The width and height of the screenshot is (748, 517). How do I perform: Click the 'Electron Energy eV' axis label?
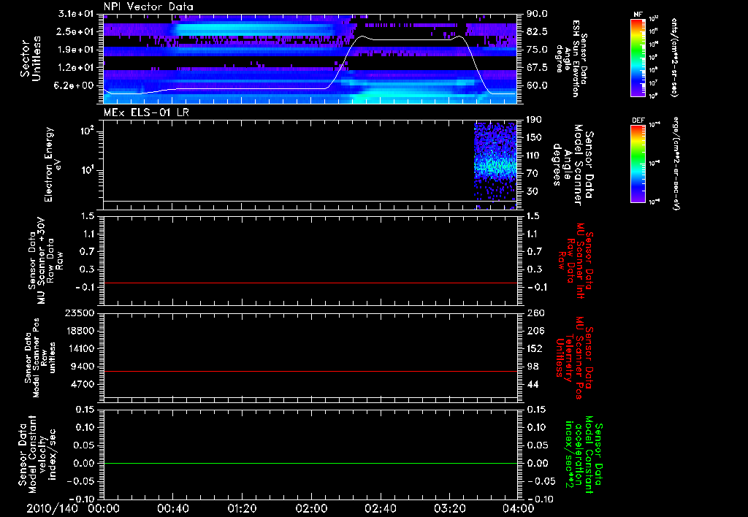52,164
